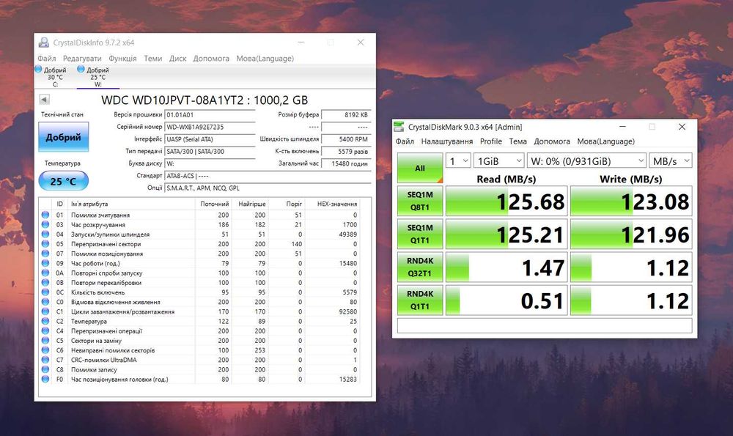733x436 pixels.
Task: Click status orb of attribute 0B Повтори перекалібровки
Action: (45, 282)
